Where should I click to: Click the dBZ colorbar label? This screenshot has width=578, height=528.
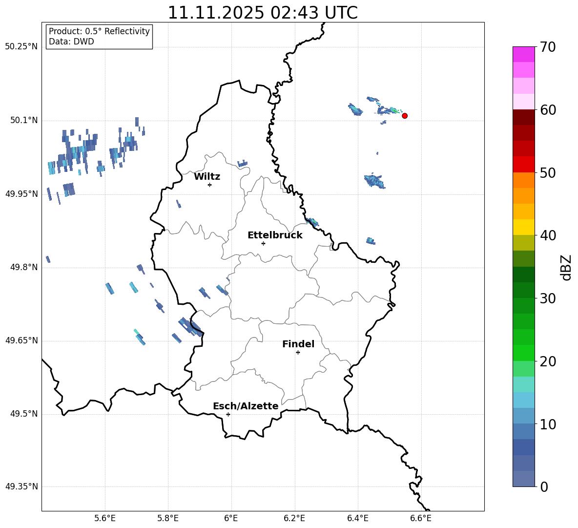[566, 267]
